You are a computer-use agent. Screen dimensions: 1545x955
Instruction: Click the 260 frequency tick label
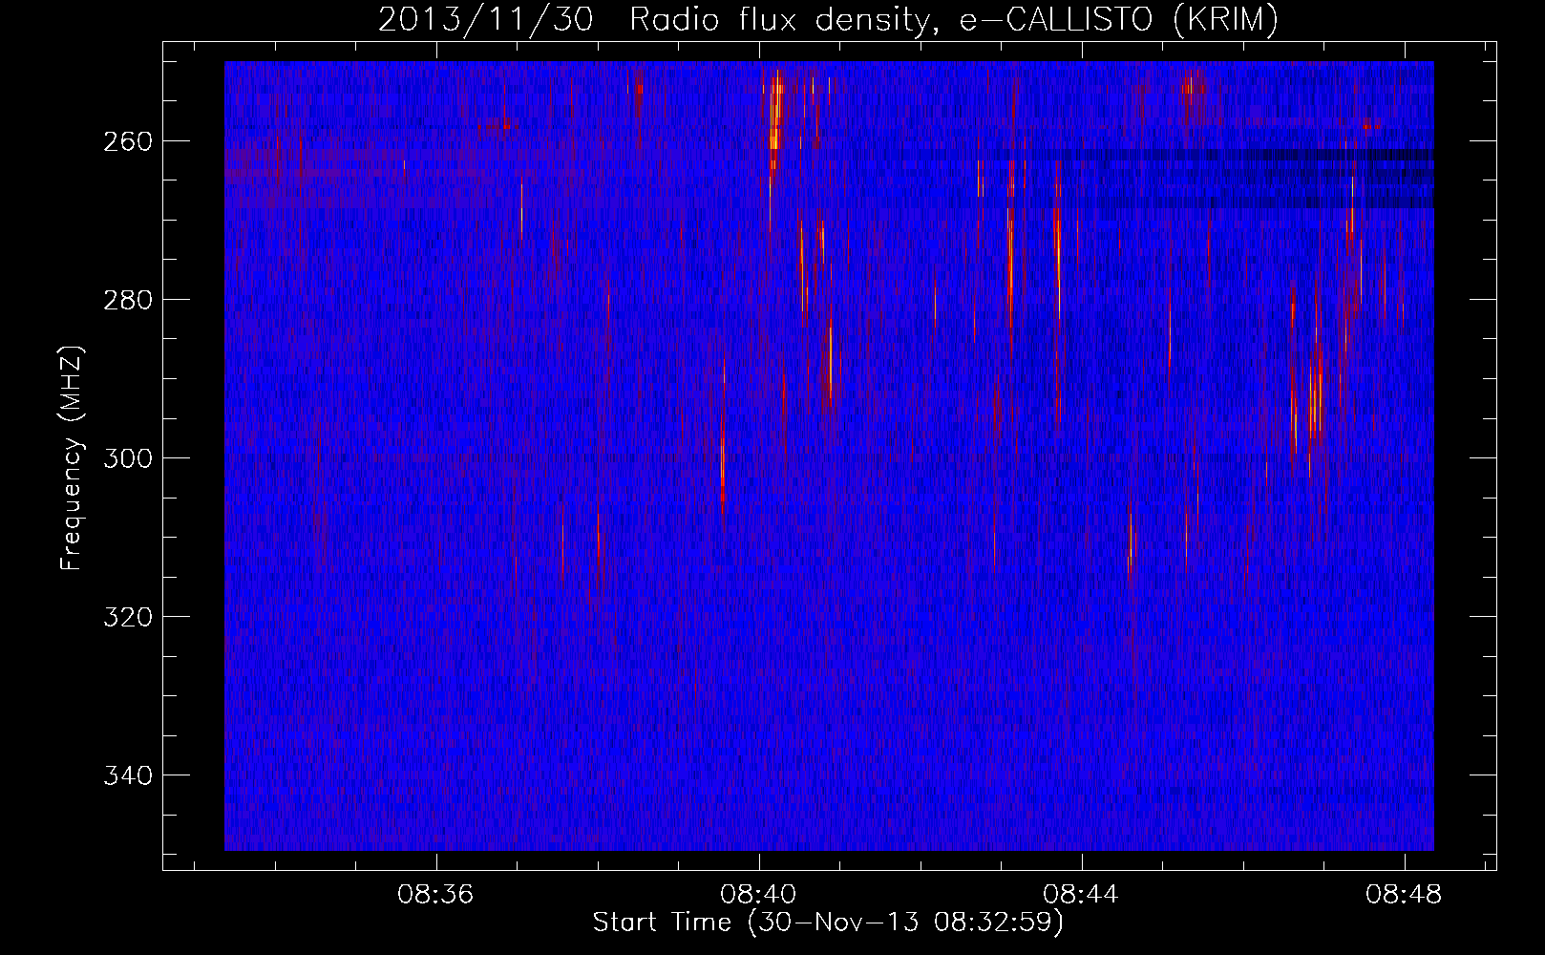coord(127,141)
